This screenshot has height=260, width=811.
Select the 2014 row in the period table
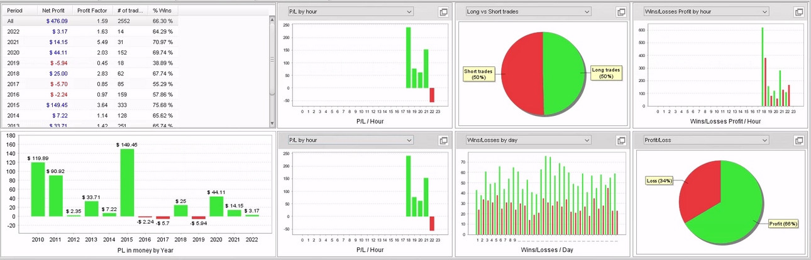[x=91, y=117]
